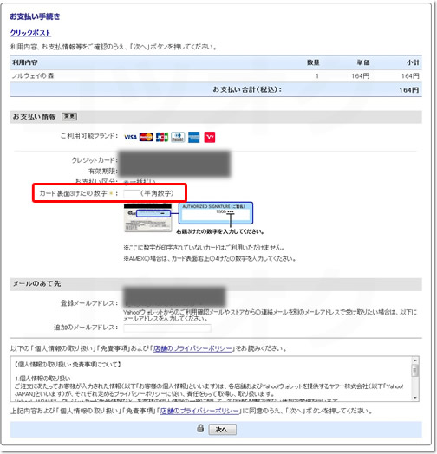Click the お支払い手続き page title
The width and height of the screenshot is (437, 454).
[35, 16]
